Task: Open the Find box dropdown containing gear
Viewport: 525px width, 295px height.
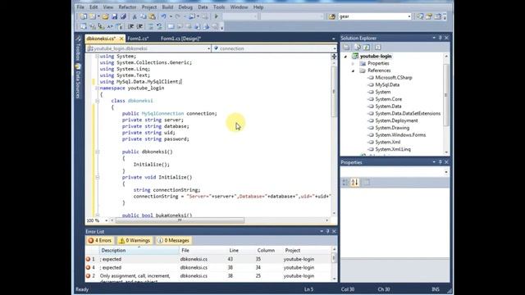Action: click(409, 16)
